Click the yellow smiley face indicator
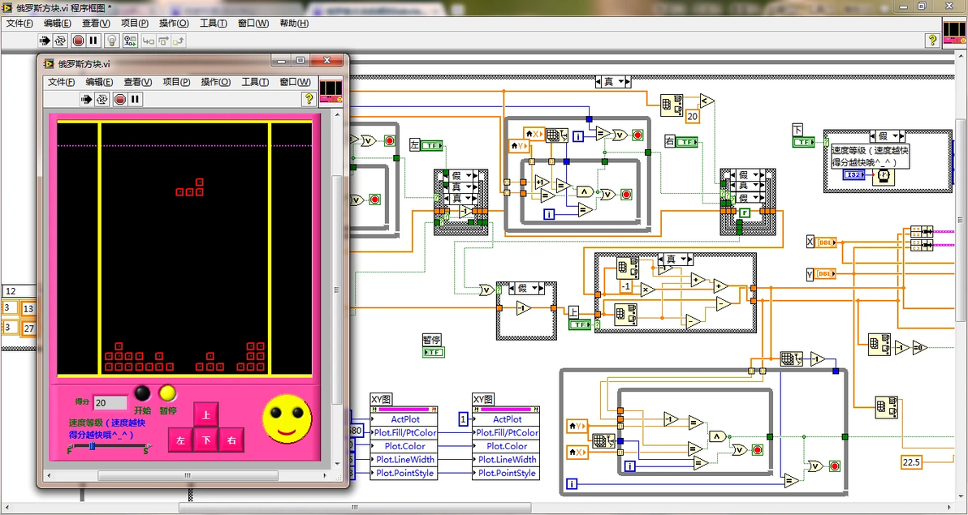The image size is (968, 515). [287, 418]
